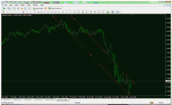Image resolution: width=172 pixels, height=105 pixels.
Task: Click the Zoom In magnifier
Action: [91, 12]
